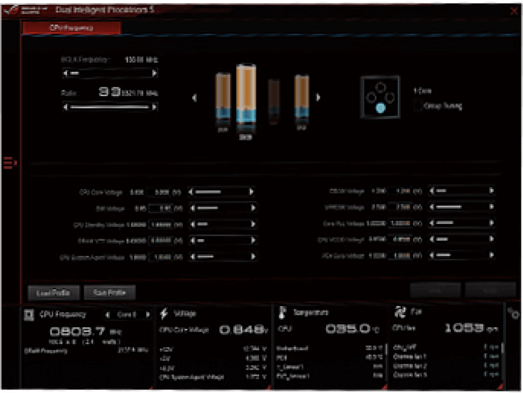
Task: Decrease the CPU Ratio with left arrow
Action: [x=65, y=107]
